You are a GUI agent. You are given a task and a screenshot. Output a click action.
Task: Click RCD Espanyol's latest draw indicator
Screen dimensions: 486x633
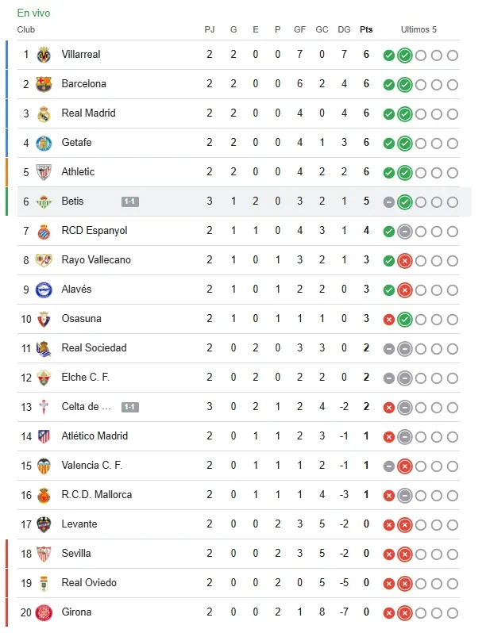pyautogui.click(x=404, y=232)
